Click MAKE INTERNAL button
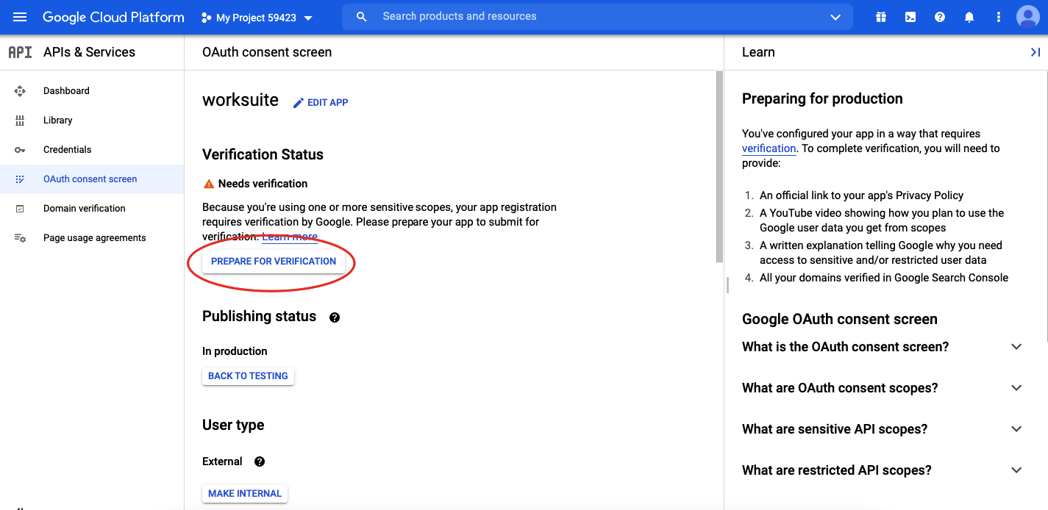Image resolution: width=1048 pixels, height=510 pixels. point(245,493)
